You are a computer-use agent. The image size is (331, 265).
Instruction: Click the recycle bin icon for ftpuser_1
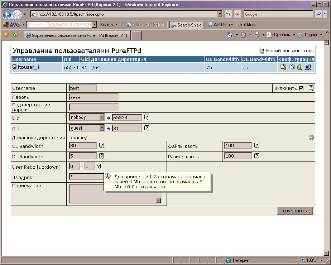click(x=292, y=67)
